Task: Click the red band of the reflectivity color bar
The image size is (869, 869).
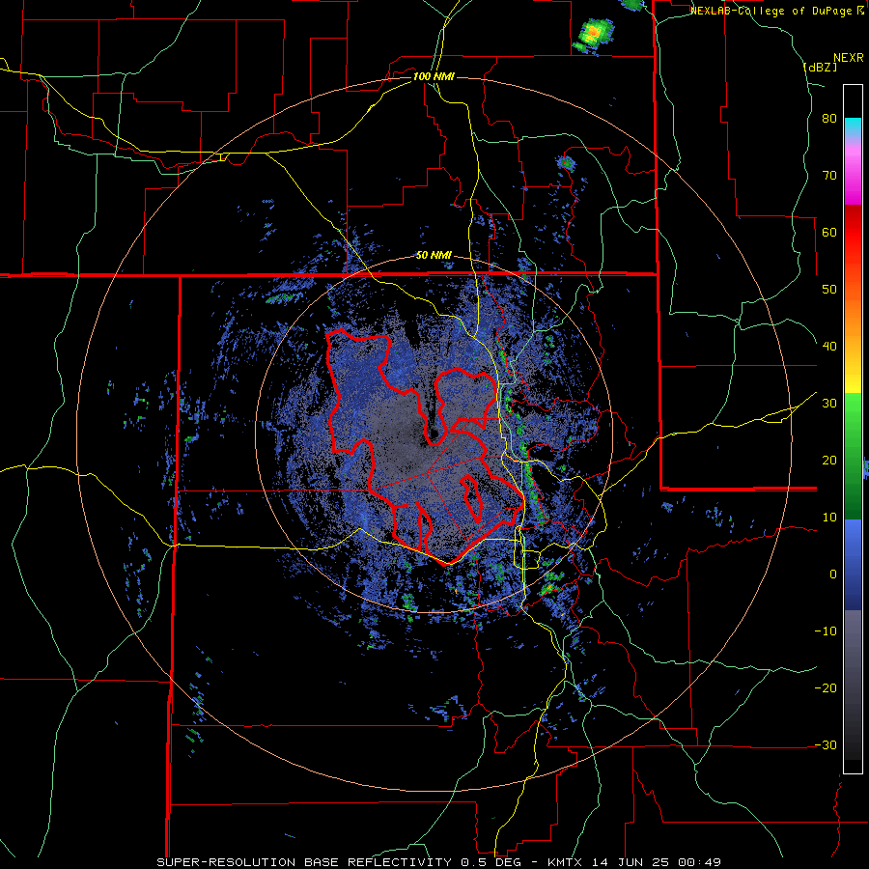Action: [x=853, y=233]
